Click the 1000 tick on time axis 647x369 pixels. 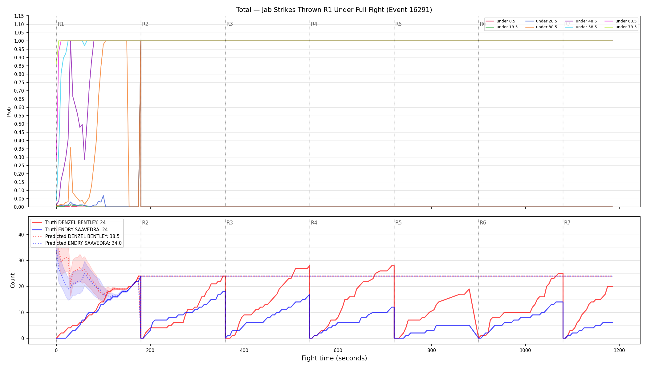(525, 350)
